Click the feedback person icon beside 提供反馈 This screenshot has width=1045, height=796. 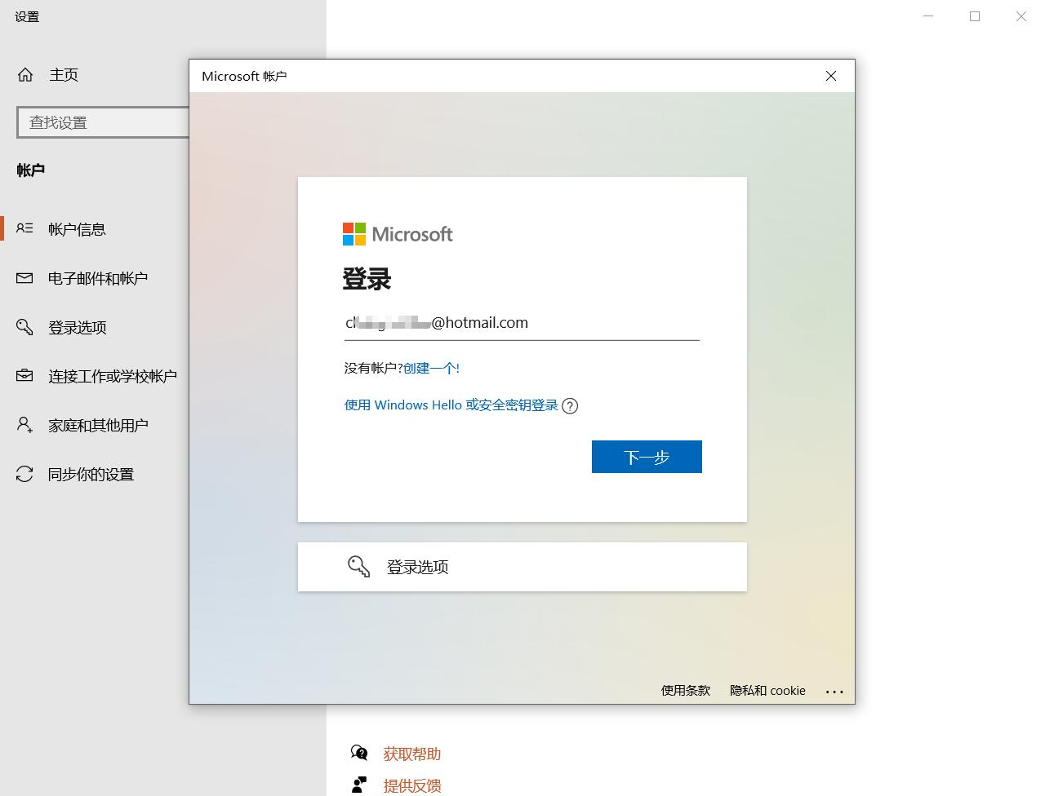point(358,785)
